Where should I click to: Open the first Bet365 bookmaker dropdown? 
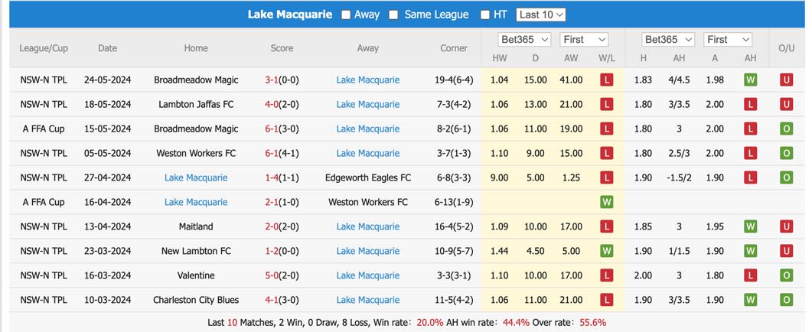click(524, 39)
